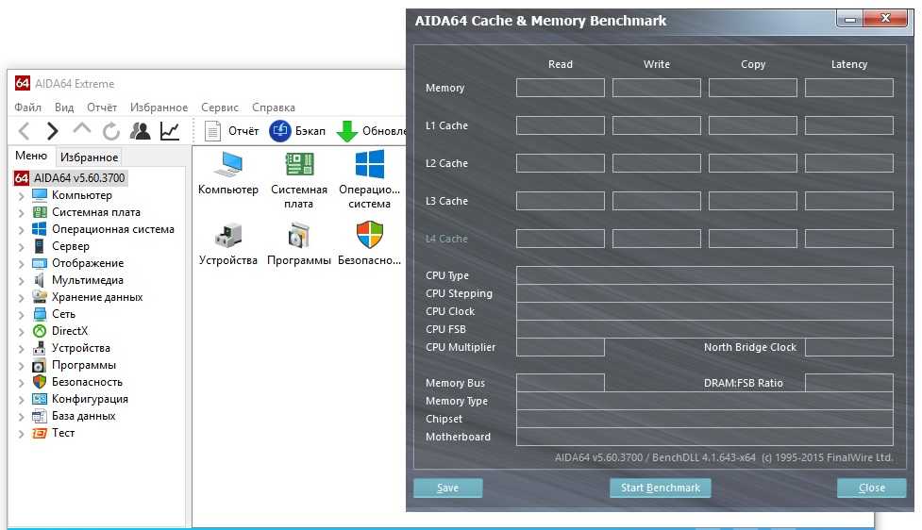Expand the База данных tree node

(21, 417)
